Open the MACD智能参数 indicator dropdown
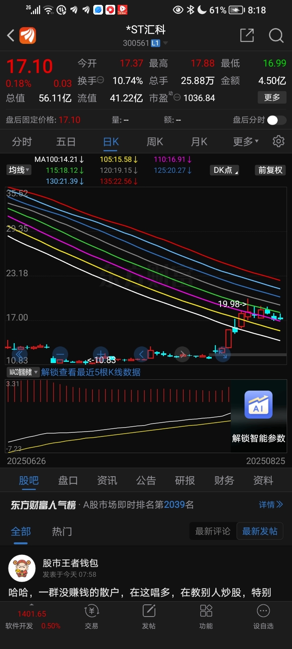Image resolution: width=292 pixels, height=649 pixels. pos(23,372)
